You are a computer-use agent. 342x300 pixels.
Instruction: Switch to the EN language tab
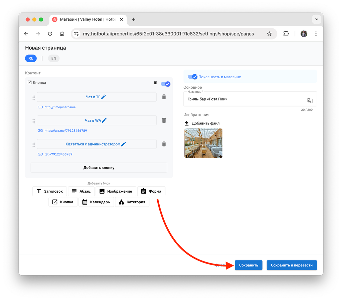(x=54, y=58)
